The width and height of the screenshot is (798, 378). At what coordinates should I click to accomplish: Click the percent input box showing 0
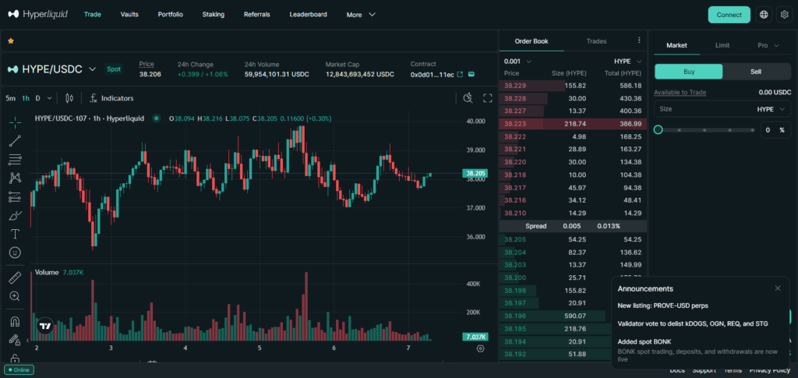(x=774, y=130)
